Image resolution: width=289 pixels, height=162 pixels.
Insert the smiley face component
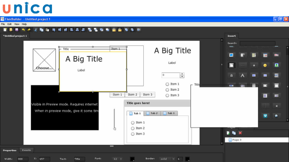[x=265, y=65]
